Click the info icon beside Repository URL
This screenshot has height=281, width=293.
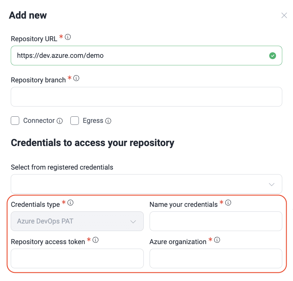coord(68,37)
